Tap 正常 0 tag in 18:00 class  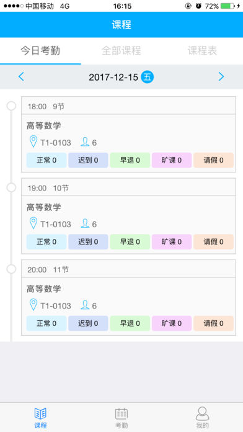[x=46, y=160]
